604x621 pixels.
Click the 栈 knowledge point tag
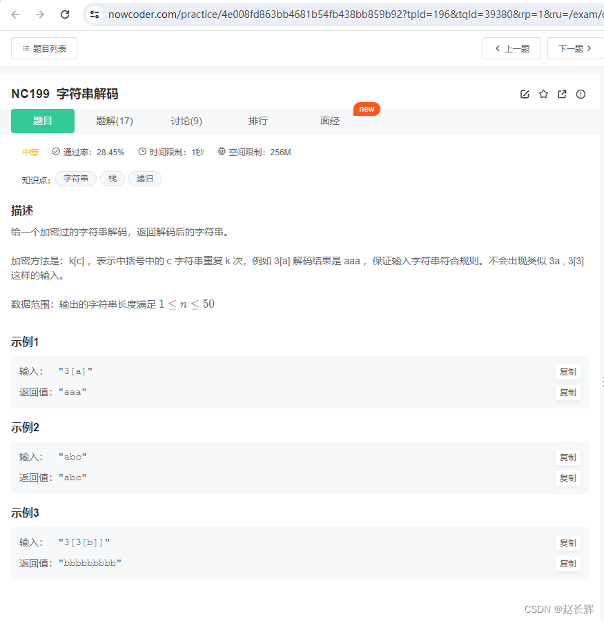[112, 178]
